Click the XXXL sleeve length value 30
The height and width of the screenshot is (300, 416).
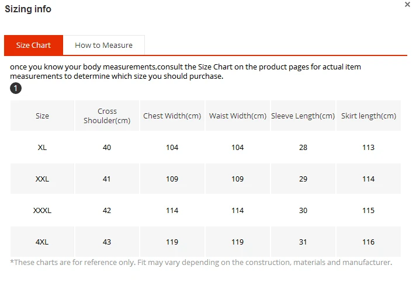click(x=303, y=211)
